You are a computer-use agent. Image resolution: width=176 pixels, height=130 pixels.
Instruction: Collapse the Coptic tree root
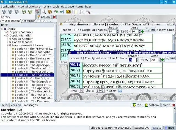tap(2, 29)
